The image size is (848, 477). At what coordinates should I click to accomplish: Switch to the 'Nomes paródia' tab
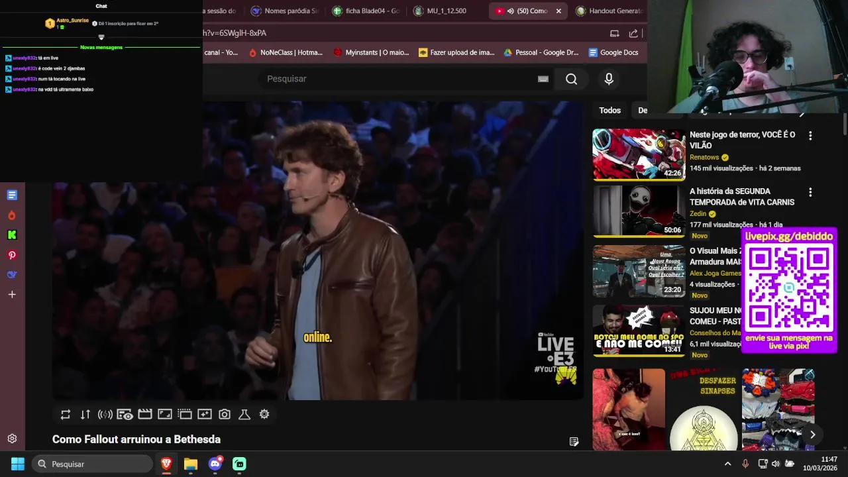tap(284, 11)
